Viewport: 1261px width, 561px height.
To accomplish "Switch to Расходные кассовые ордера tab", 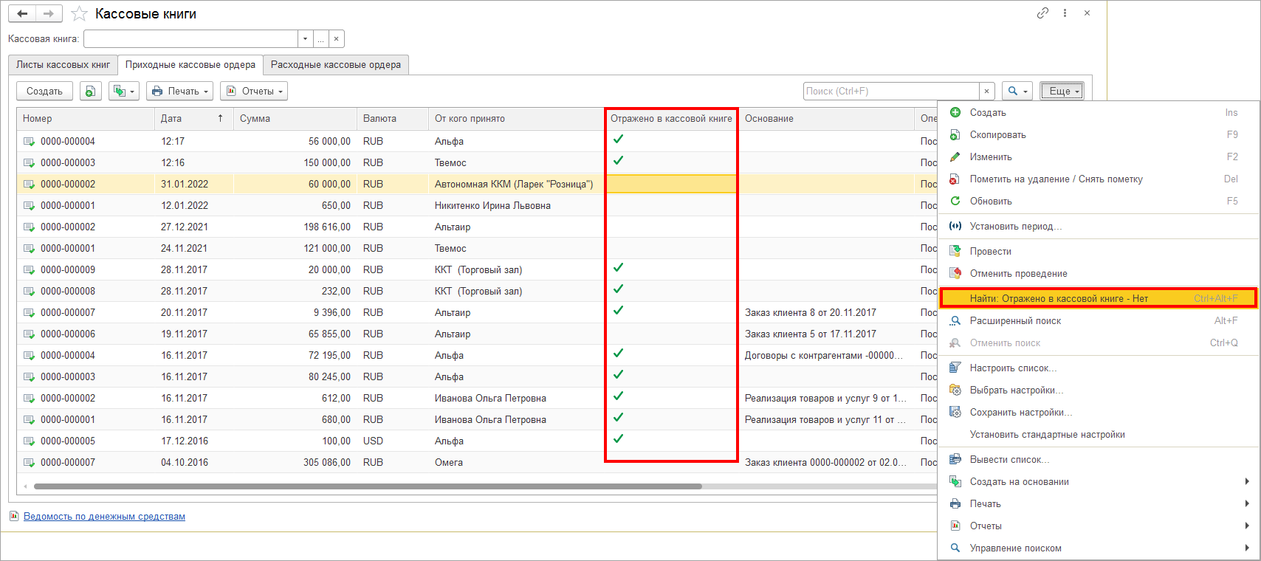I will (x=336, y=65).
